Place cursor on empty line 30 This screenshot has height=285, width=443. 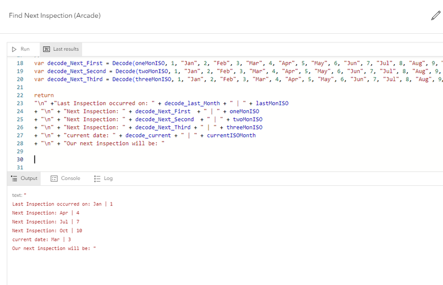[x=115, y=159]
